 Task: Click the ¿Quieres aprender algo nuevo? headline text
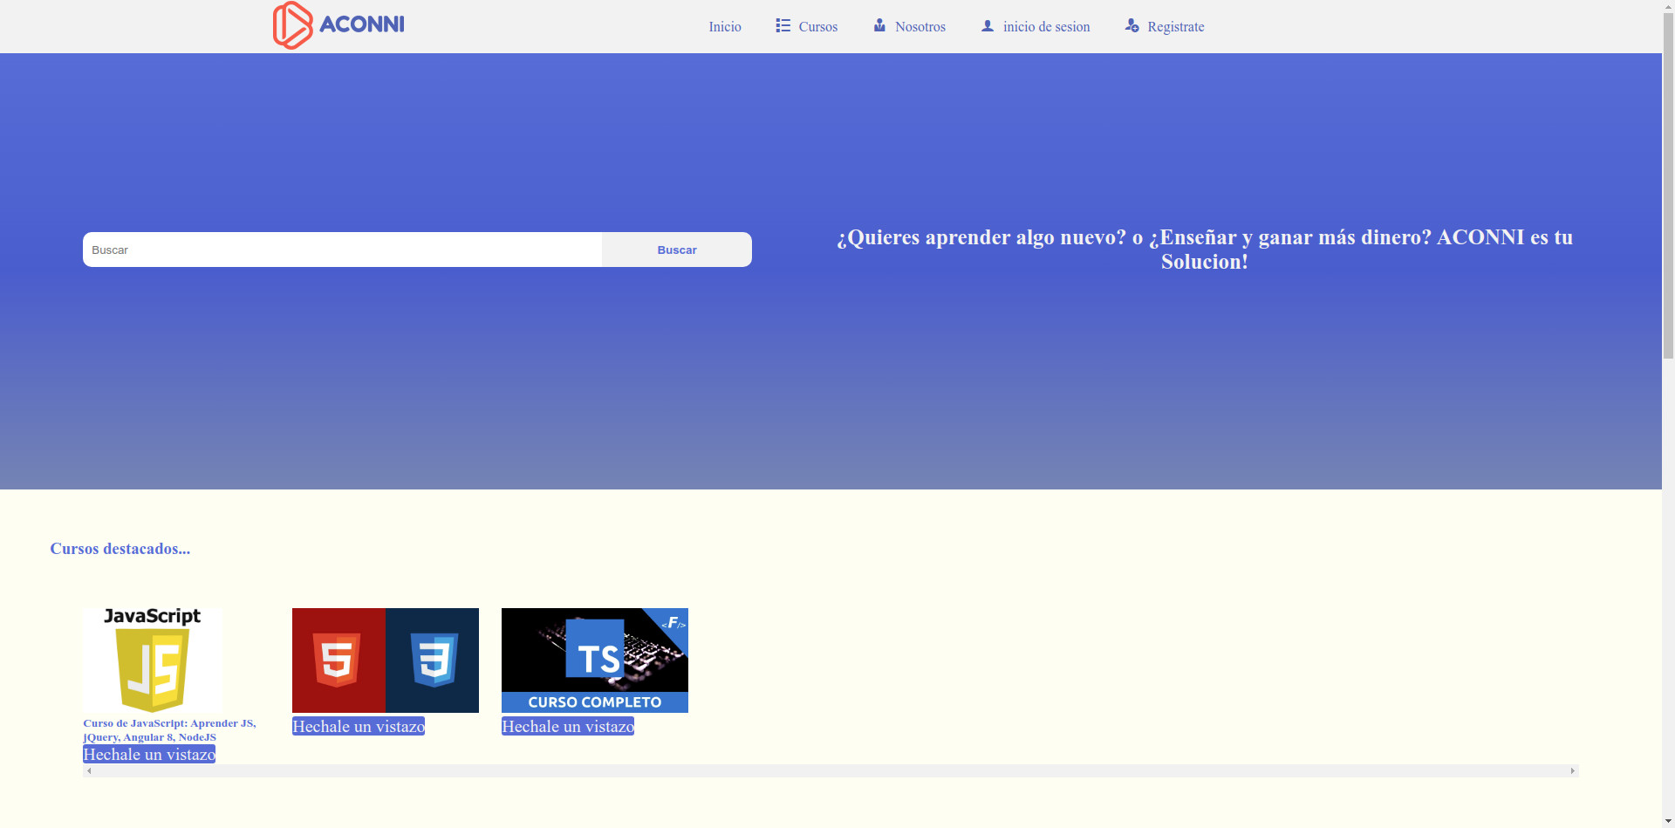[x=1205, y=250]
